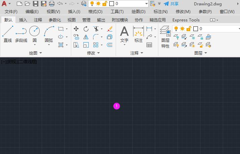
Task: Toggle quick-access layer padlock
Action: pos(105,3)
